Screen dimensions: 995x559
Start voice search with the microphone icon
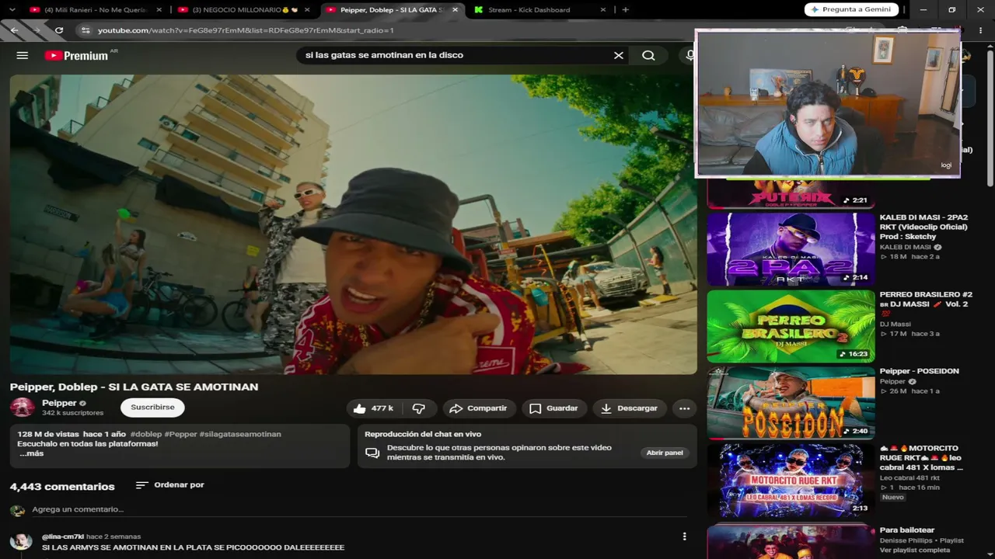[689, 55]
